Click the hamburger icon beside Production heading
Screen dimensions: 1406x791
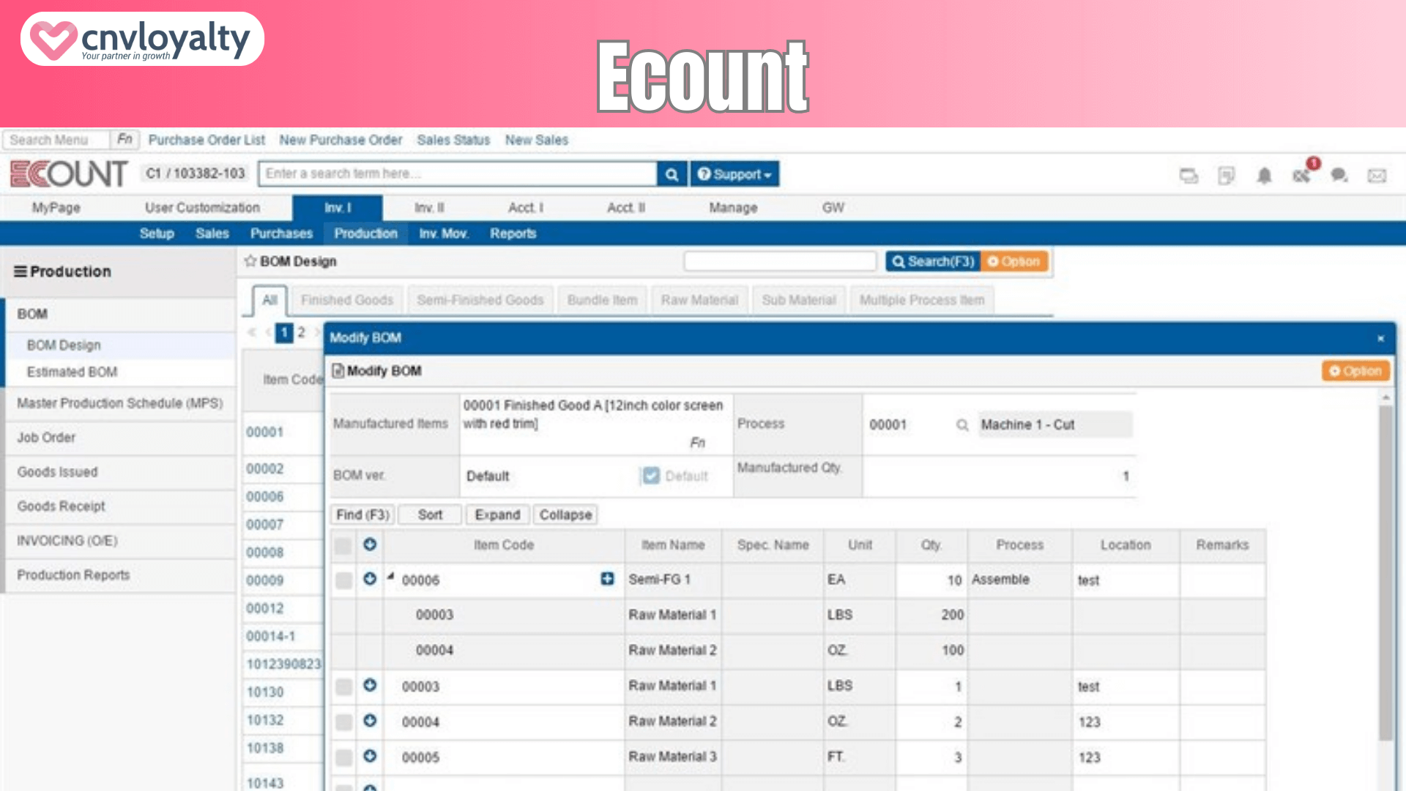[21, 272]
